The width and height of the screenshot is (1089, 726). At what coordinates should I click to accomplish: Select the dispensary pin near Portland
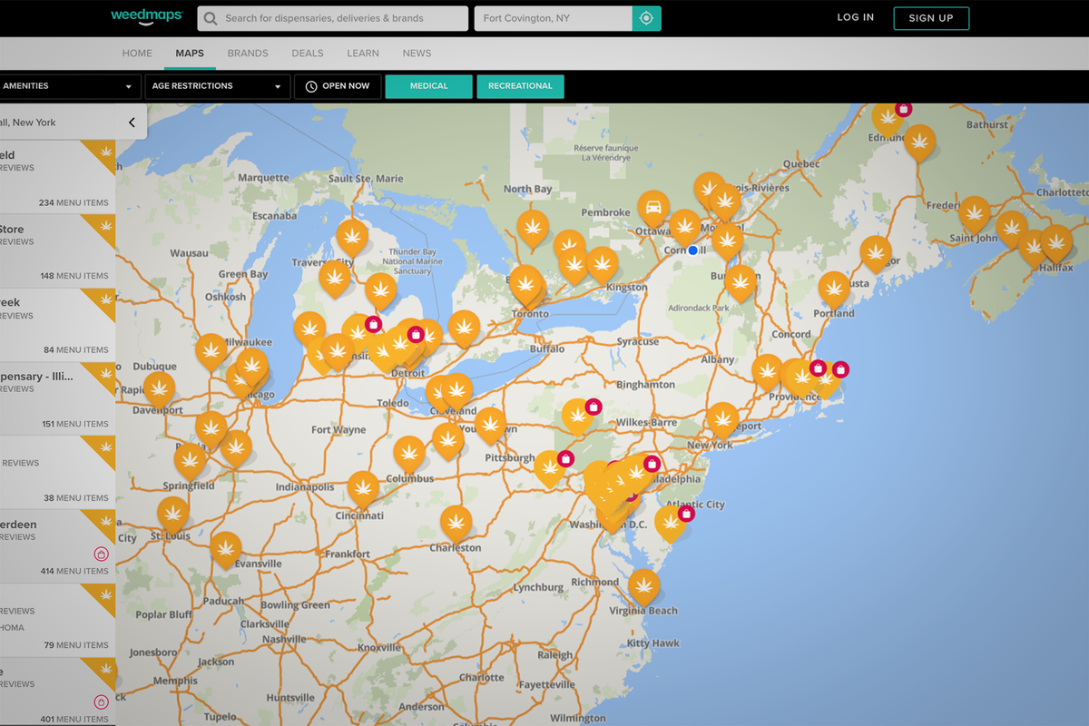tap(834, 289)
